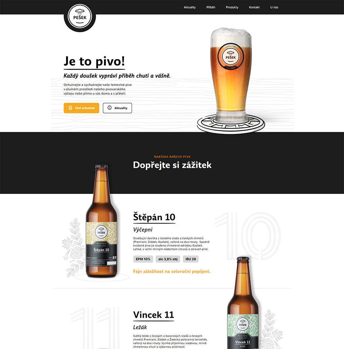Click the alc 3,8% obj badge

168,259
